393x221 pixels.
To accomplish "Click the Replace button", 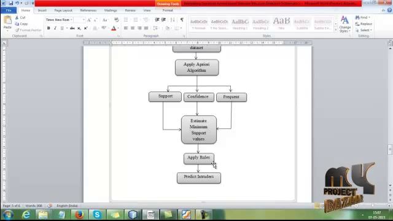I will (364, 24).
